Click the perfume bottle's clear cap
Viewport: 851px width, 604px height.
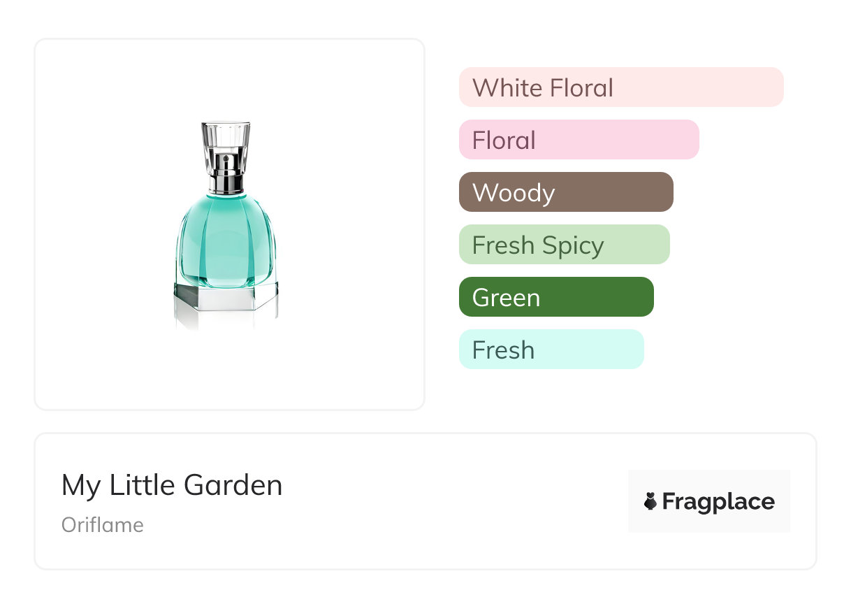coord(226,137)
